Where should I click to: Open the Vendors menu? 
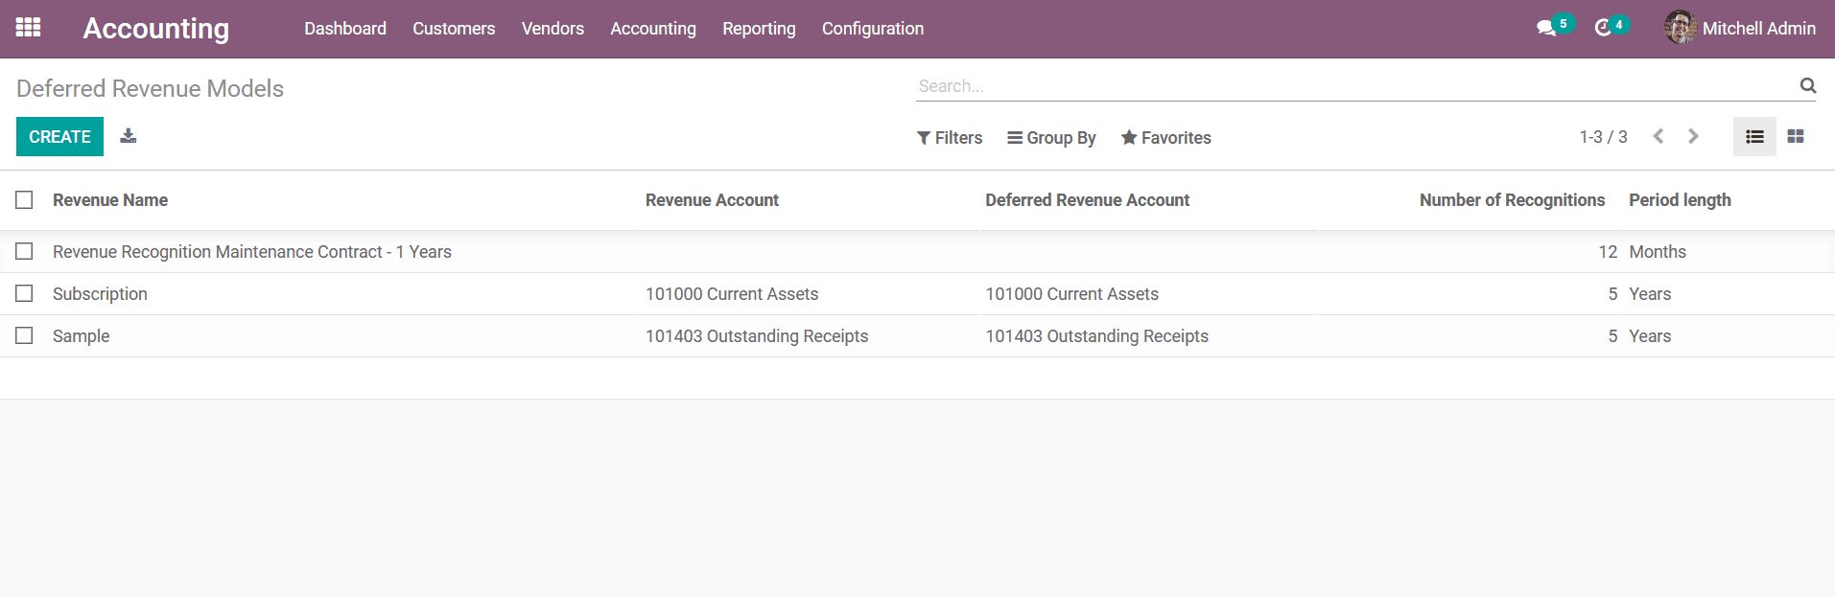[553, 29]
